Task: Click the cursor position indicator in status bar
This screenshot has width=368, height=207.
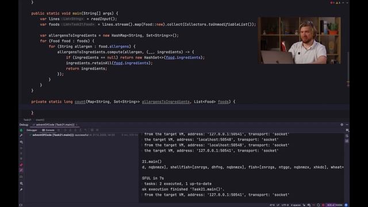Action: [x=272, y=205]
